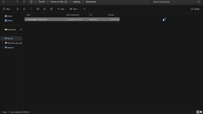Open the See more ellipsis menu
Viewport: 203px width, 114px height.
click(x=84, y=9)
